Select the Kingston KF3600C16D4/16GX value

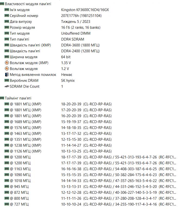[83, 10]
